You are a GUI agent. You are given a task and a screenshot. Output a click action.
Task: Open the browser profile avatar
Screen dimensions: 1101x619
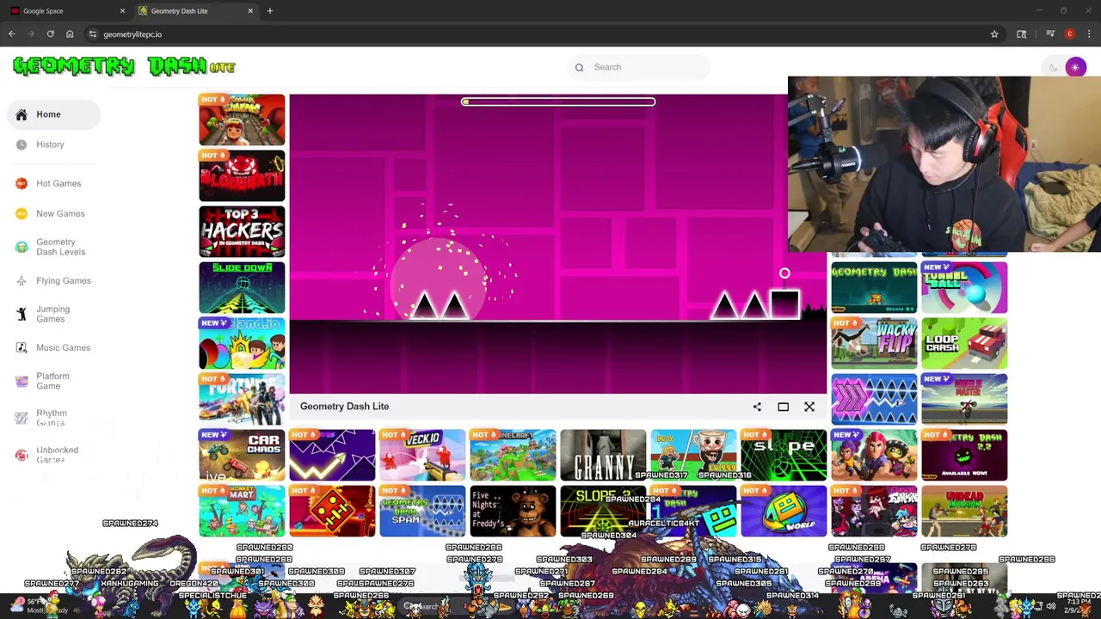coord(1069,34)
